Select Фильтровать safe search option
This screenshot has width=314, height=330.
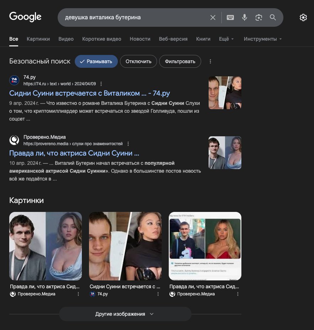(180, 61)
